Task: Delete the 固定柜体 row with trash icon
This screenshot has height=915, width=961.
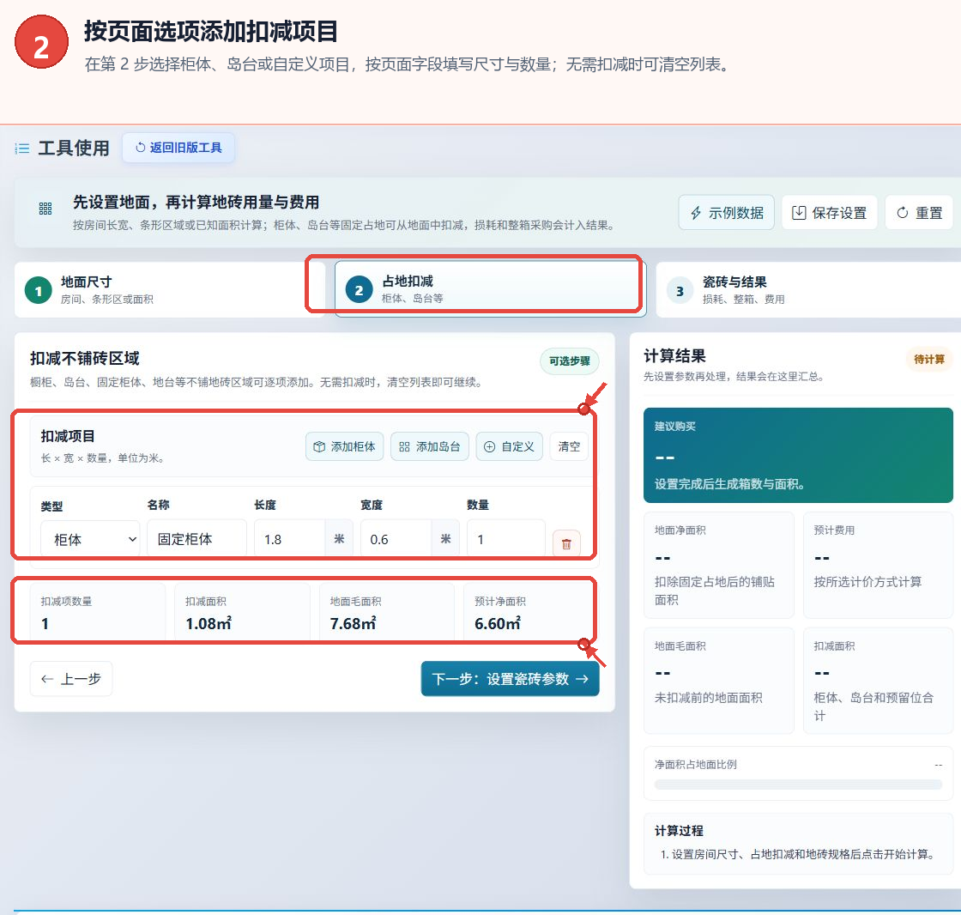Action: (566, 543)
